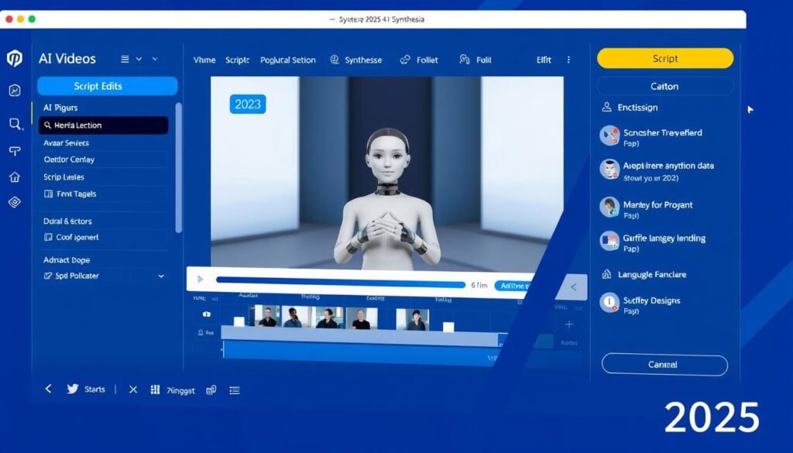Expand the Spd Pollcater dropdown chevron

pos(161,276)
